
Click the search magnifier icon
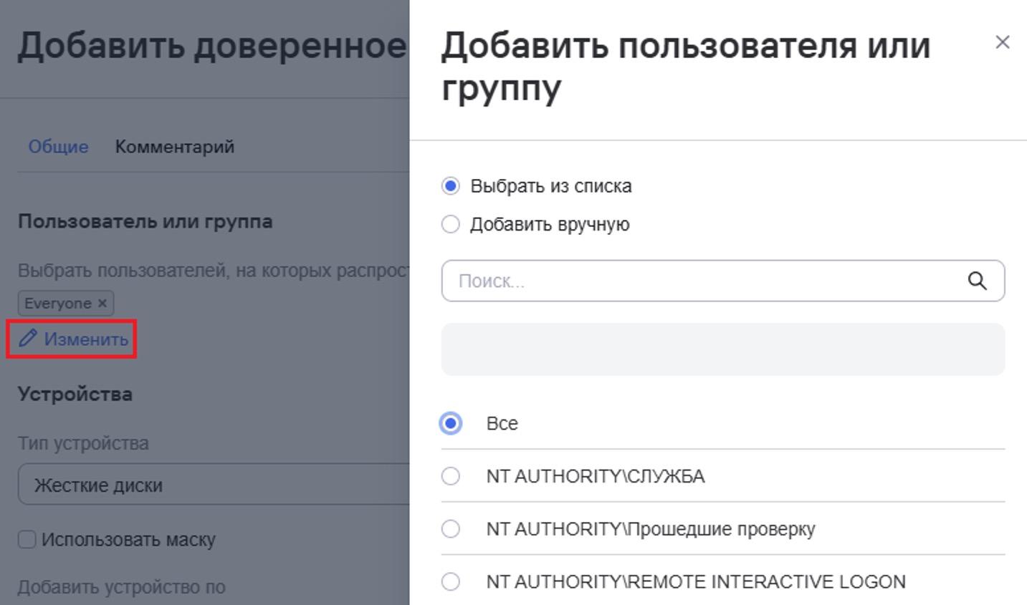click(x=978, y=281)
